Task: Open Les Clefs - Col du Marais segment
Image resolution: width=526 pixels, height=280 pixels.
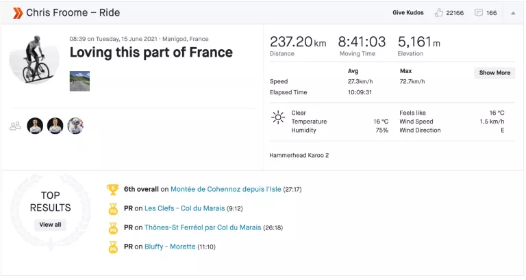Action: 184,208
